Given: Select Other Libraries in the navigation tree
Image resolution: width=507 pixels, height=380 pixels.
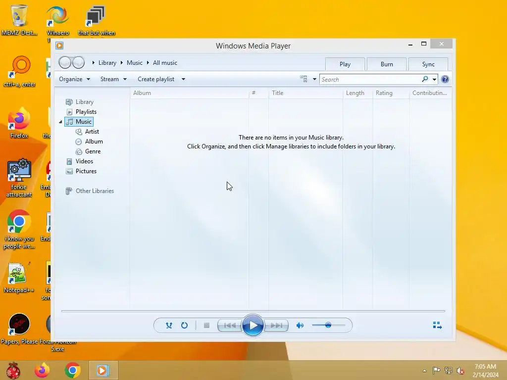Looking at the screenshot, I should pyautogui.click(x=90, y=191).
